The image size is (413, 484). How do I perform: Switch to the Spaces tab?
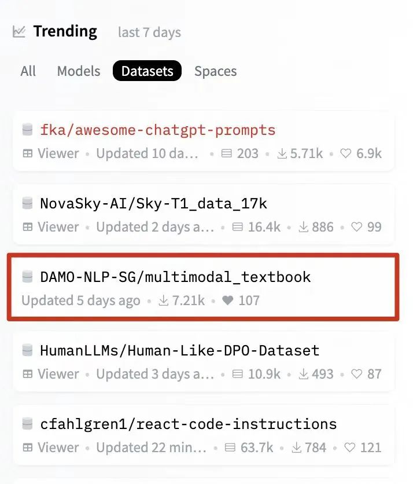pos(215,72)
